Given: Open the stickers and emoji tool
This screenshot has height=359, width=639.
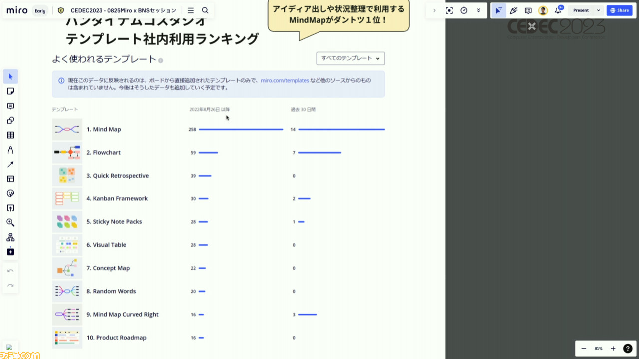Looking at the screenshot, I should pos(10,193).
